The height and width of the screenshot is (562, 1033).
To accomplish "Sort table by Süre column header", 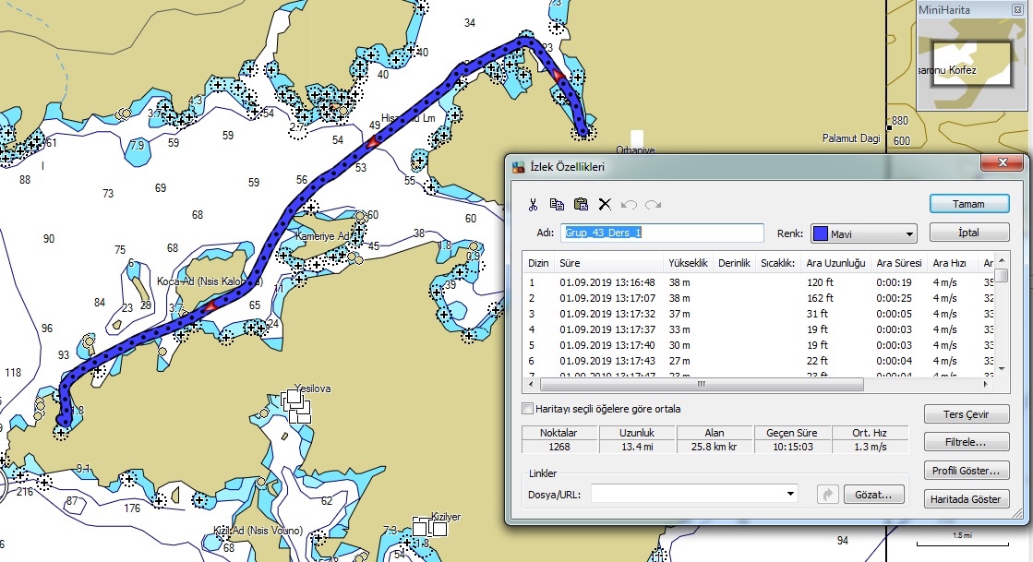I will (x=609, y=263).
